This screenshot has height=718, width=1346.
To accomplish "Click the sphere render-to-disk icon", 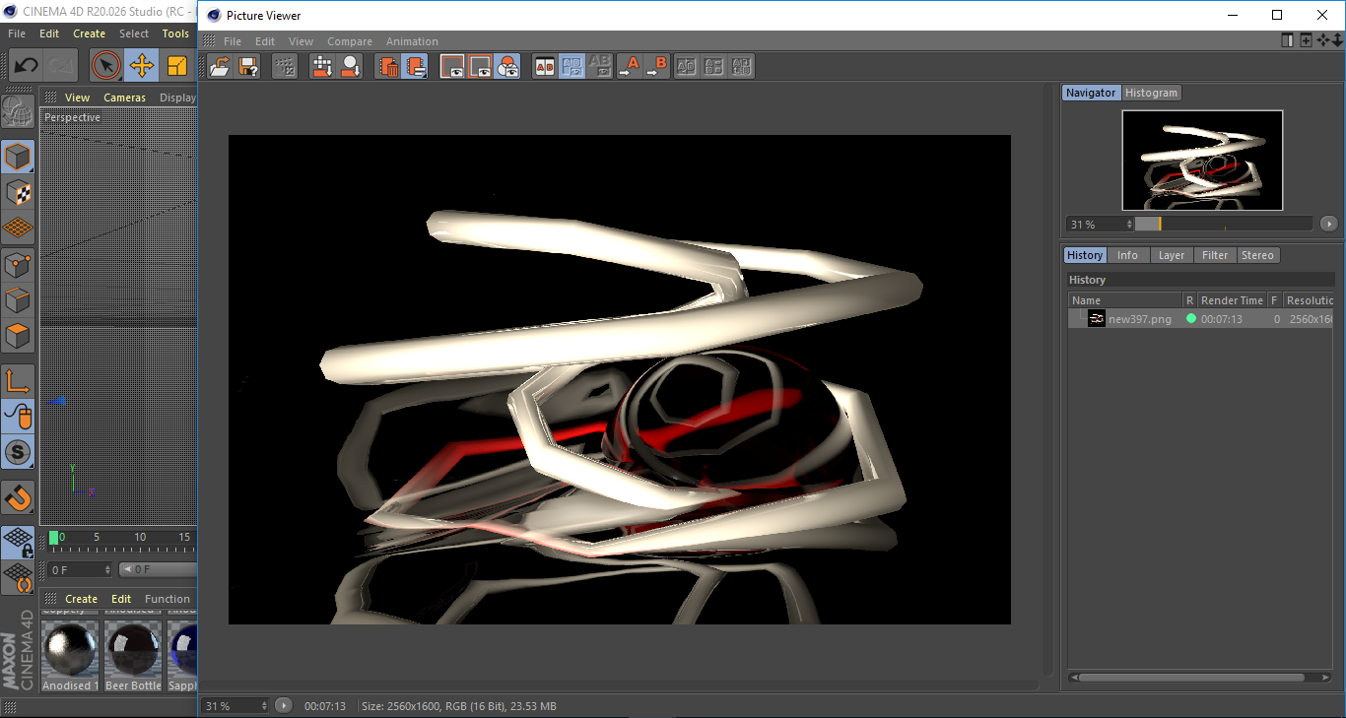I will (350, 67).
